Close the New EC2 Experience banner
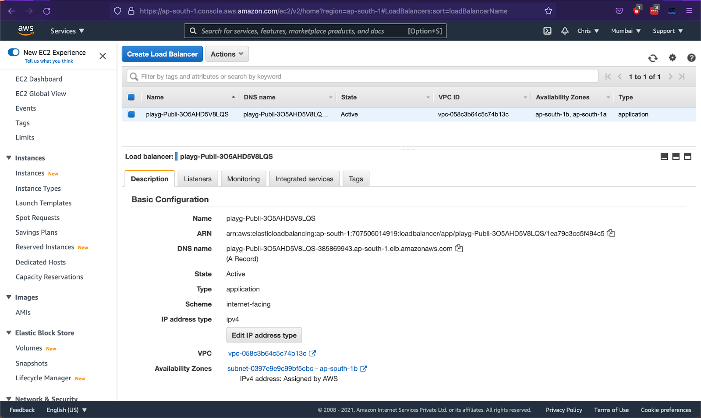Viewport: 701px width, 418px height. click(103, 56)
